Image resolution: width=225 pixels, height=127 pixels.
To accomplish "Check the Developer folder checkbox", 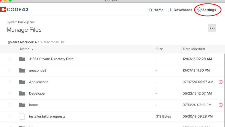I will pyautogui.click(x=11, y=93).
